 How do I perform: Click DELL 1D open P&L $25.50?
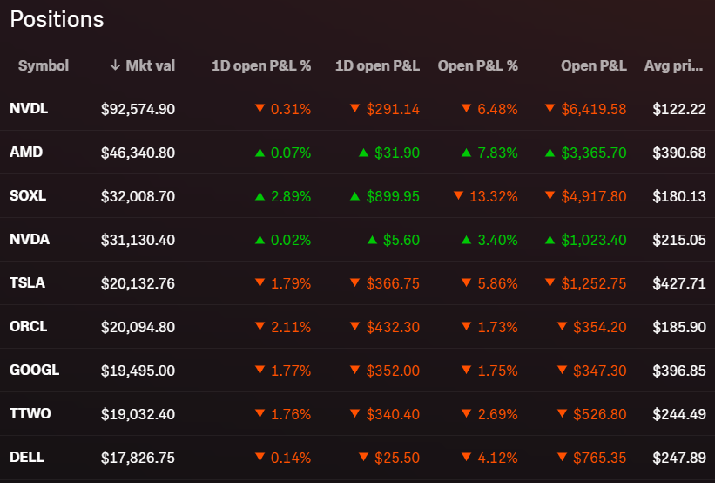[x=397, y=458]
